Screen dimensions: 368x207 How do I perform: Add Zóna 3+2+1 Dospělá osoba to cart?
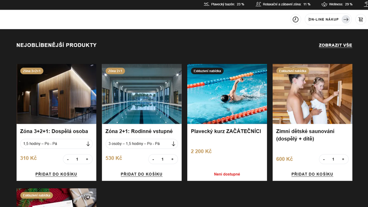tap(56, 174)
